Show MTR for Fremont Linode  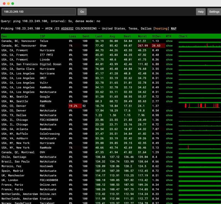coord(169,60)
